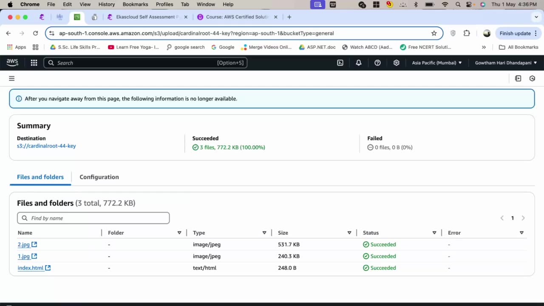Open the Asia Pacific (Mumbai) region dropdown
This screenshot has width=544, height=306.
click(437, 62)
